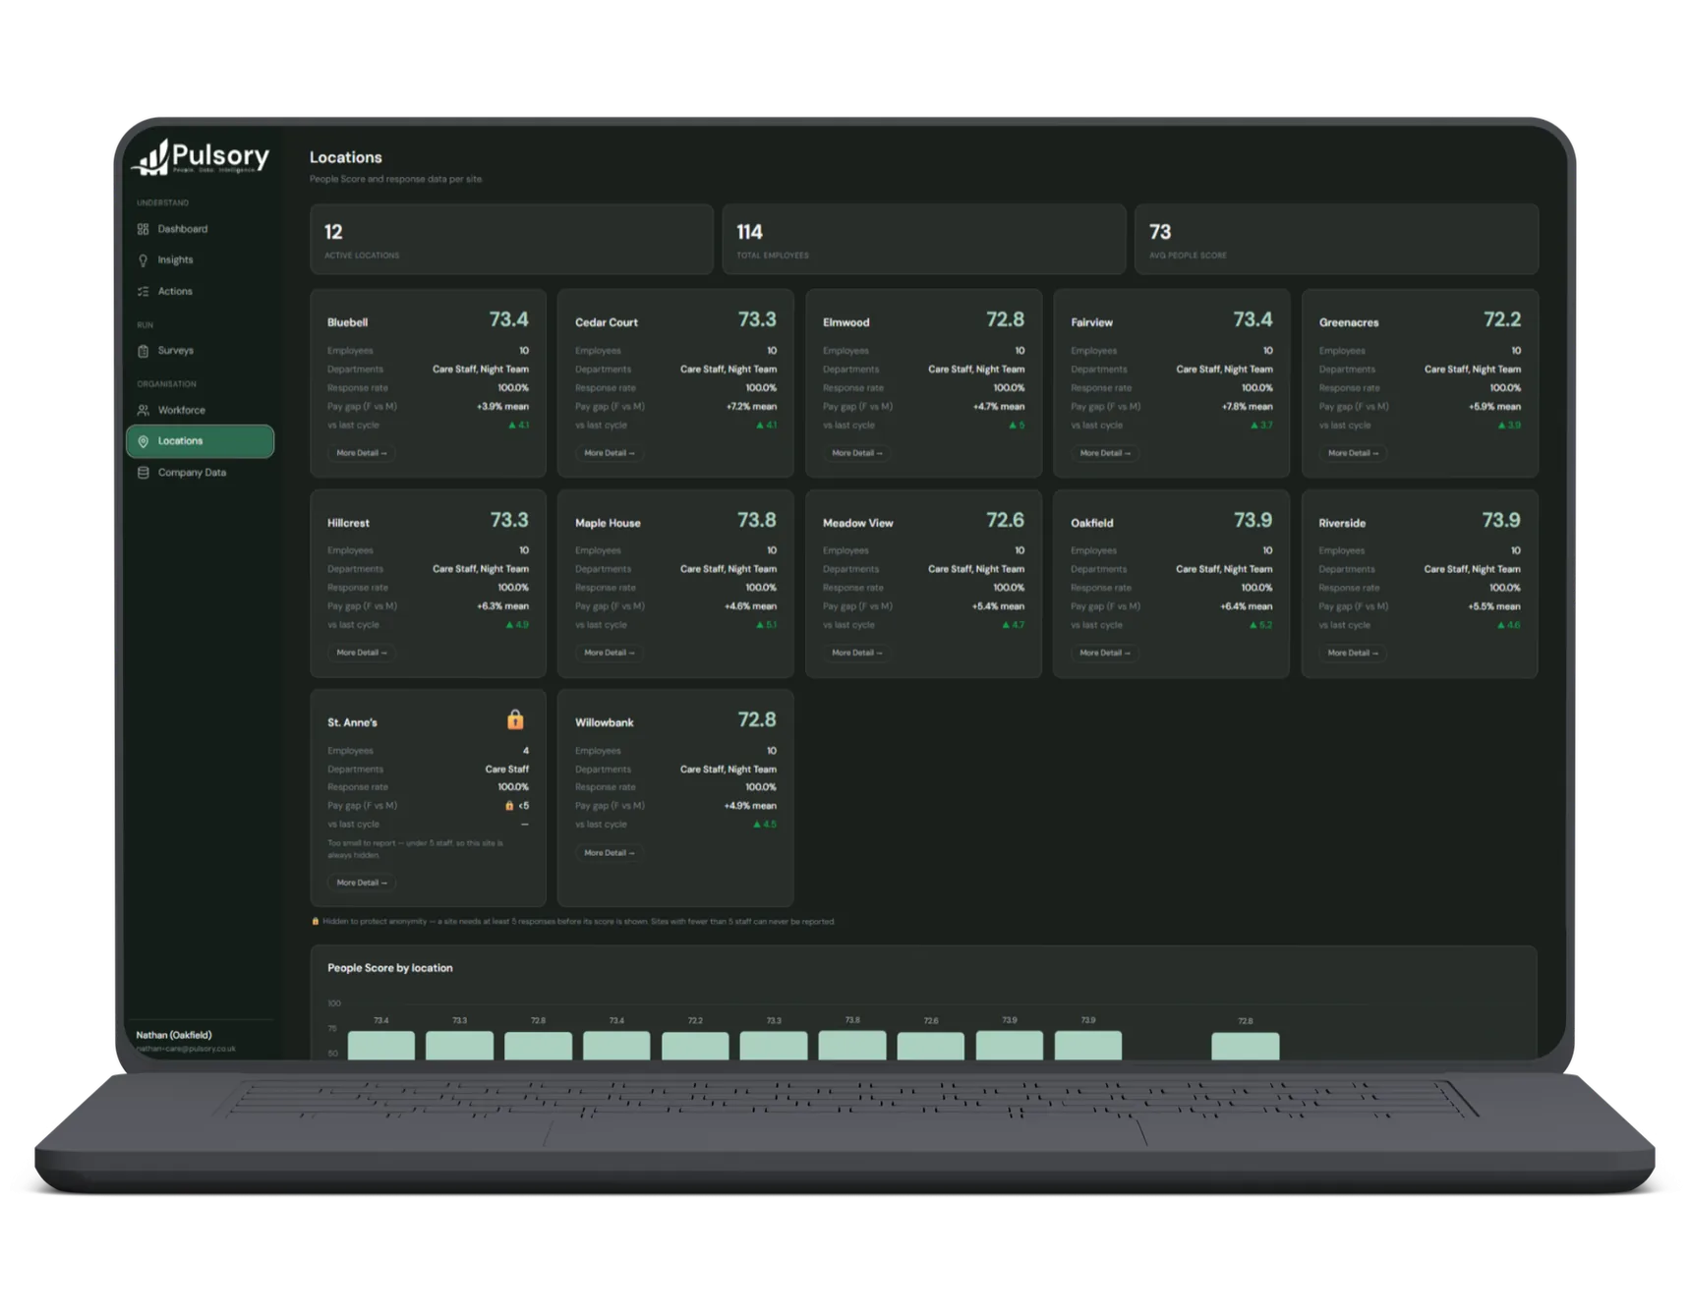Click the orange lock icon on St. Anne's card
Image resolution: width=1691 pixels, height=1315 pixels.
pos(515,719)
